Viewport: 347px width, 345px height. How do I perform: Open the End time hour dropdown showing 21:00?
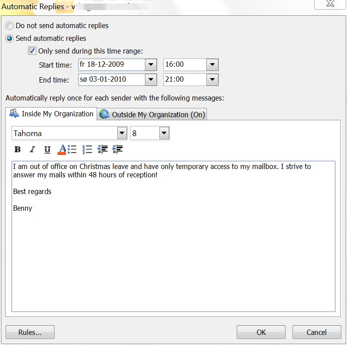click(212, 79)
